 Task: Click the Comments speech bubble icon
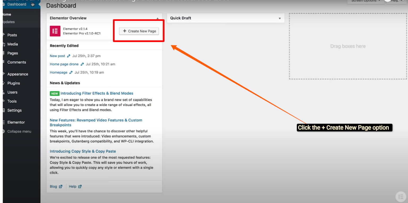pyautogui.click(x=4, y=62)
